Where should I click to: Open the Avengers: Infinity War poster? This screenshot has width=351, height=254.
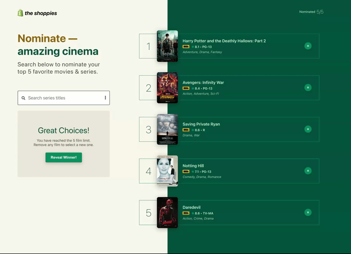(x=167, y=88)
